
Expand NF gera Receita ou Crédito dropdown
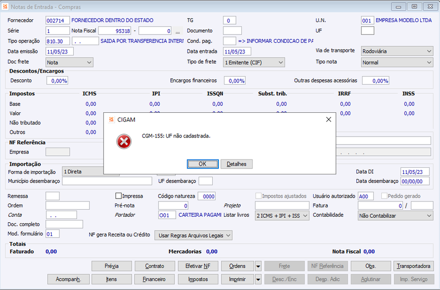click(x=194, y=236)
